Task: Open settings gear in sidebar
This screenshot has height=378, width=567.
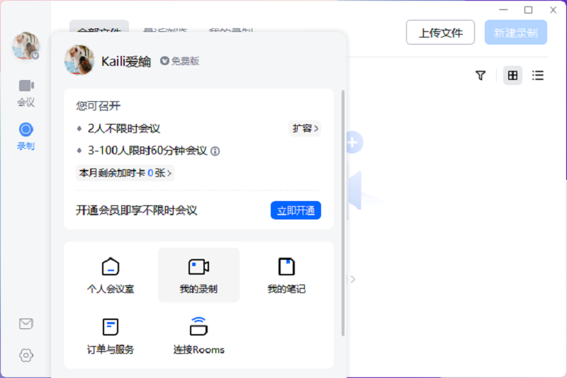Action: pyautogui.click(x=26, y=355)
